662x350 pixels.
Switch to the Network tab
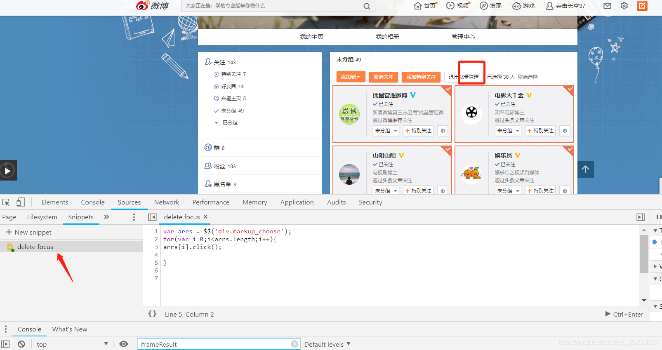tap(167, 202)
